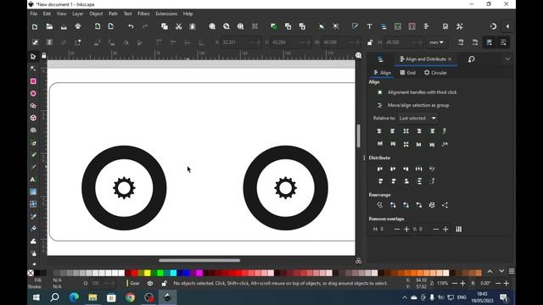The height and width of the screenshot is (305, 543).
Task: Select the Text tool in toolbox
Action: pos(33,180)
